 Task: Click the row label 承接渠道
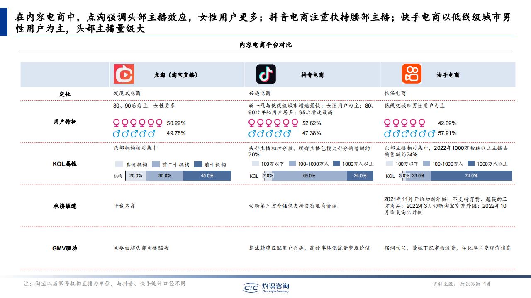[65, 206]
